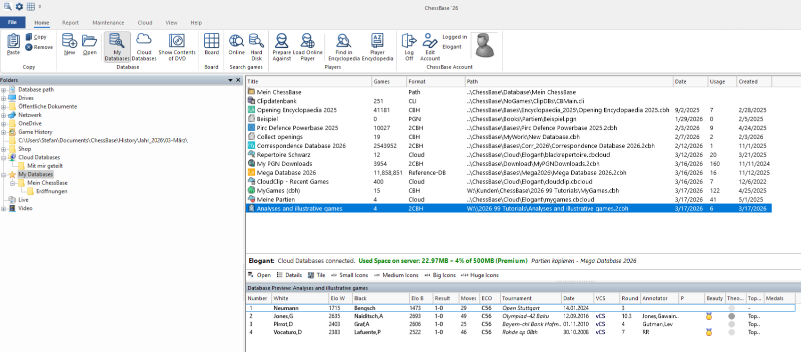Open the Maintenance ribbon tab

pyautogui.click(x=108, y=22)
